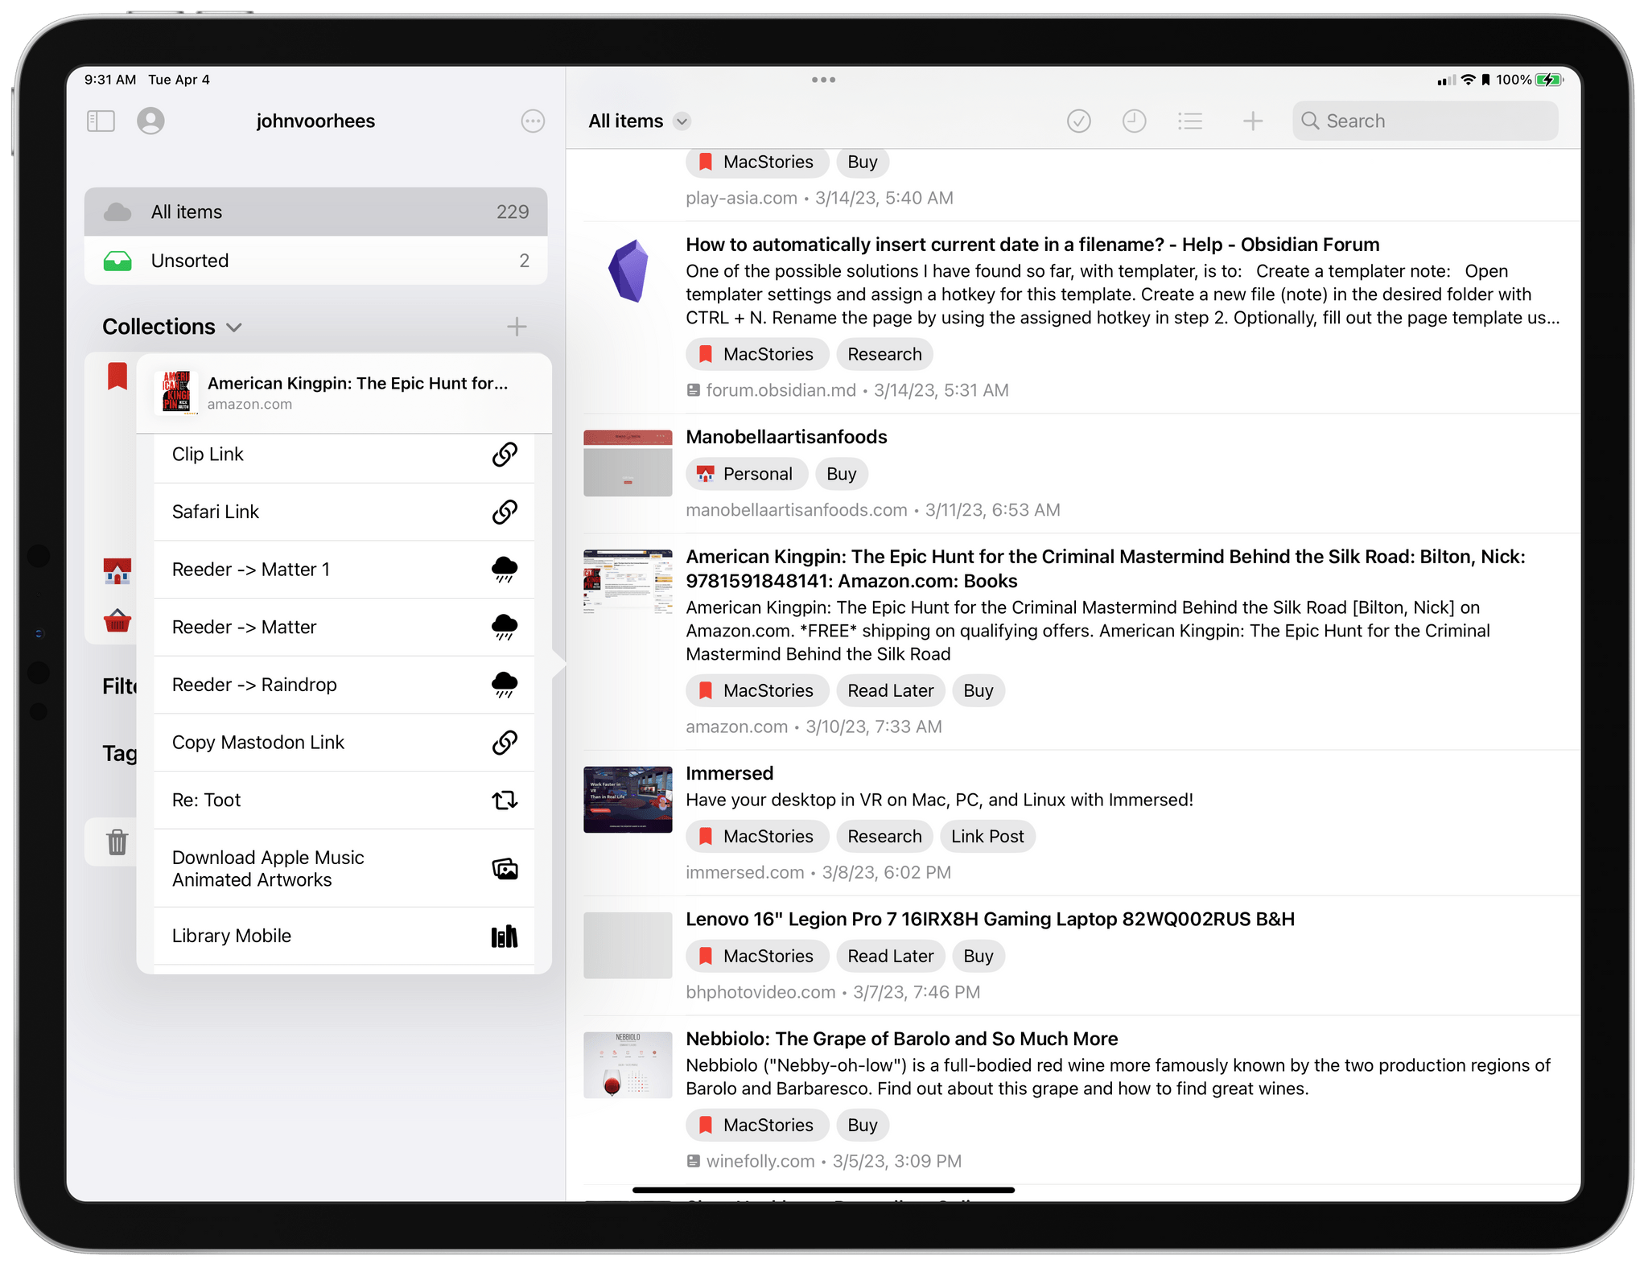Click the Manobellaartisanfoods thumbnail
1648x1268 pixels.
point(628,463)
